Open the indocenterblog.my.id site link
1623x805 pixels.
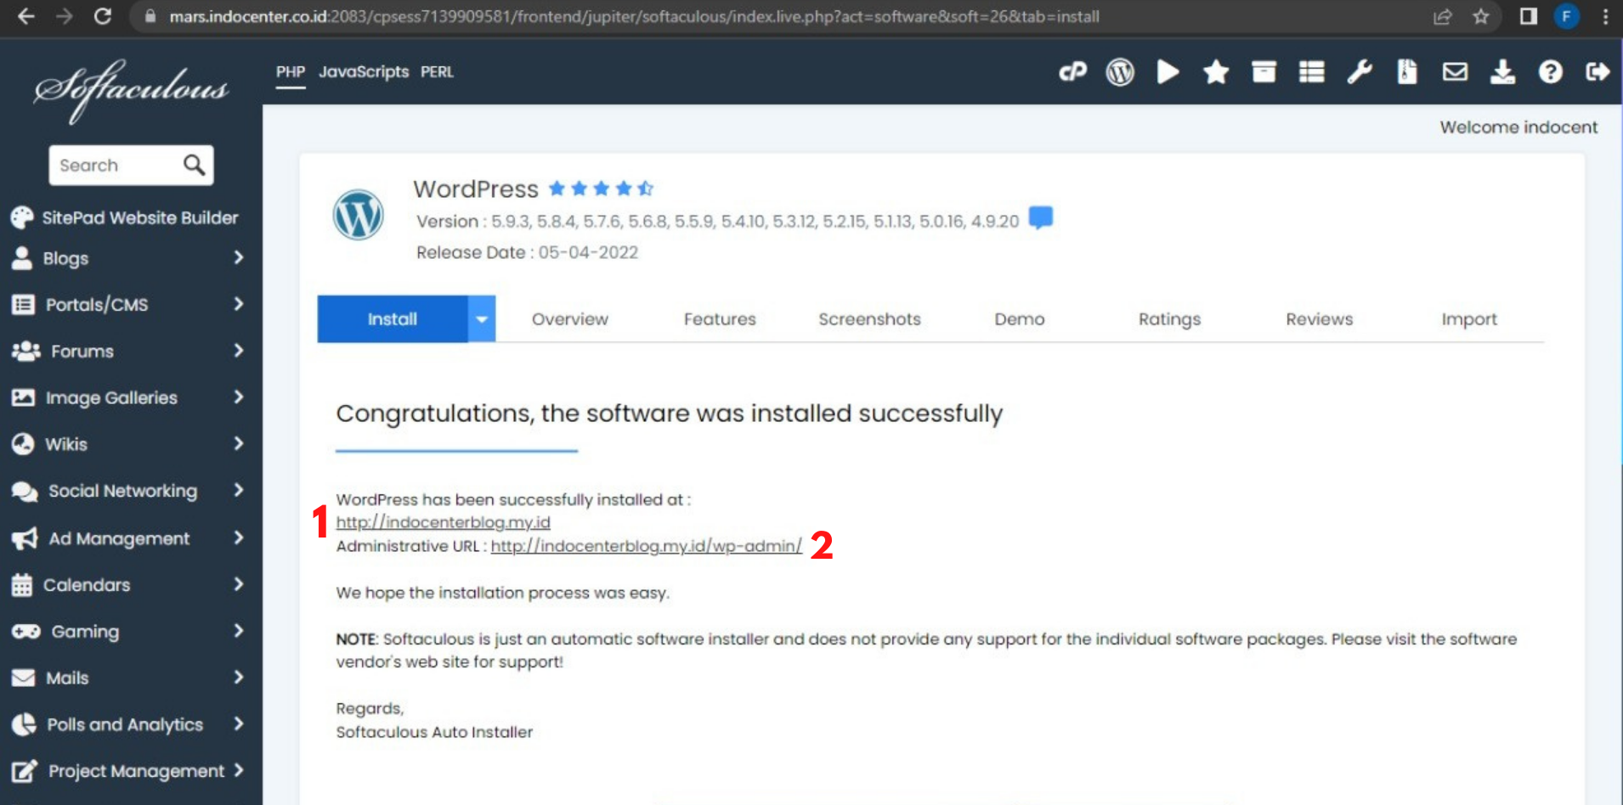tap(443, 522)
